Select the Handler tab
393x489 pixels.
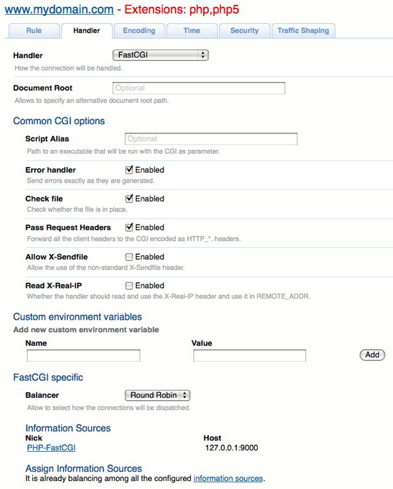click(x=86, y=31)
